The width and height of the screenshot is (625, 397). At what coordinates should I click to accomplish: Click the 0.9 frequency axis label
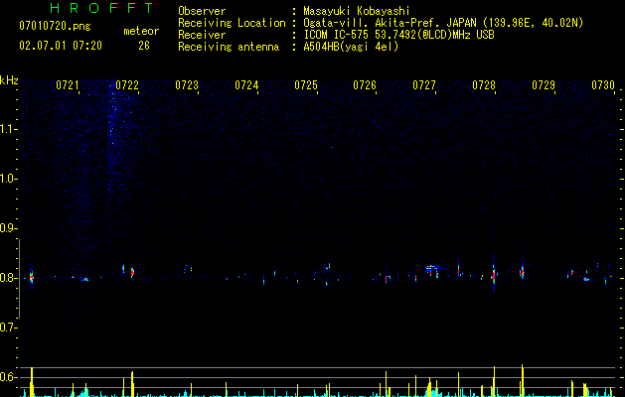coord(8,228)
